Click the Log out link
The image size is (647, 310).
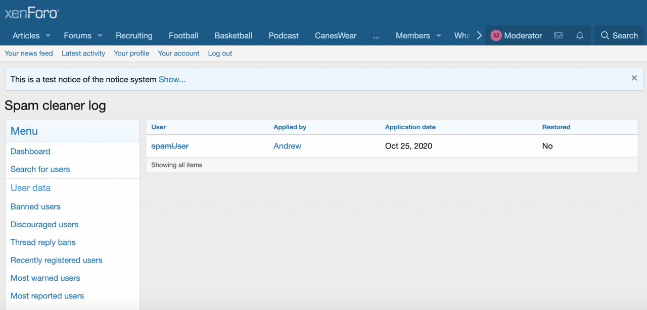point(220,54)
